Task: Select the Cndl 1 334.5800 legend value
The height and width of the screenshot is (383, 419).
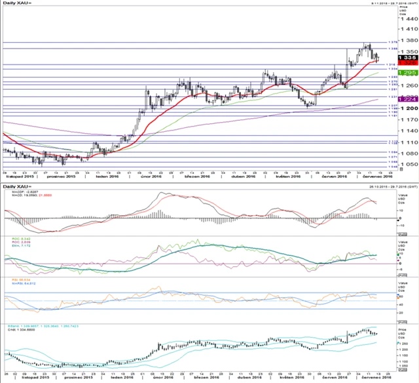Action: pos(20,329)
